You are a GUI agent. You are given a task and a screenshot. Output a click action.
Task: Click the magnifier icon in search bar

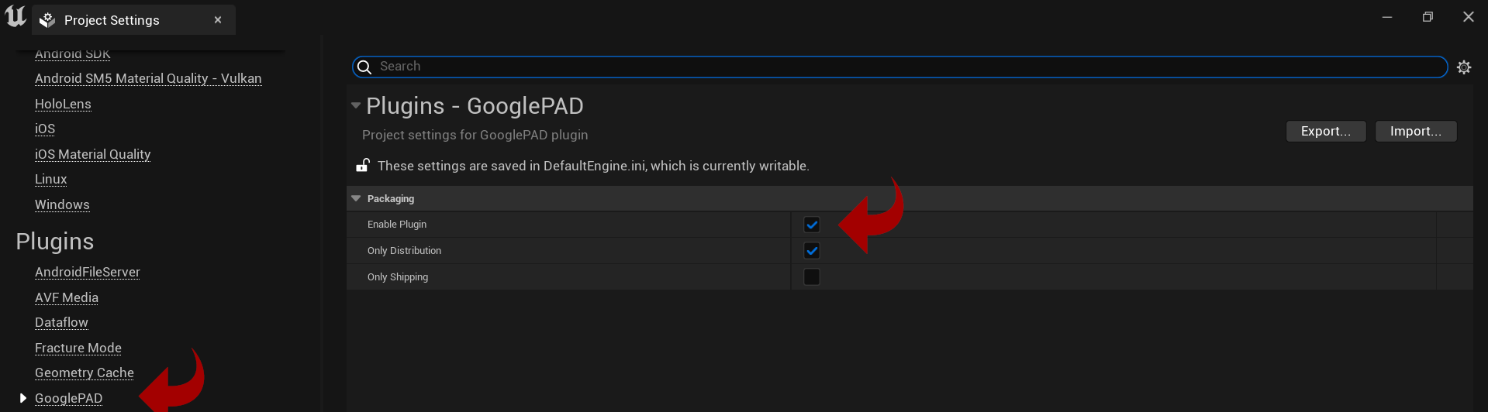coord(364,67)
